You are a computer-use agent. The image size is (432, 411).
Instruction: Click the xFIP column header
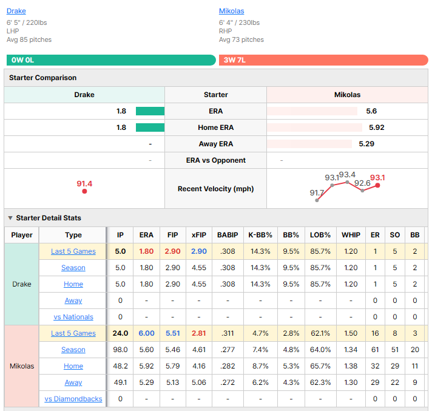pyautogui.click(x=199, y=235)
